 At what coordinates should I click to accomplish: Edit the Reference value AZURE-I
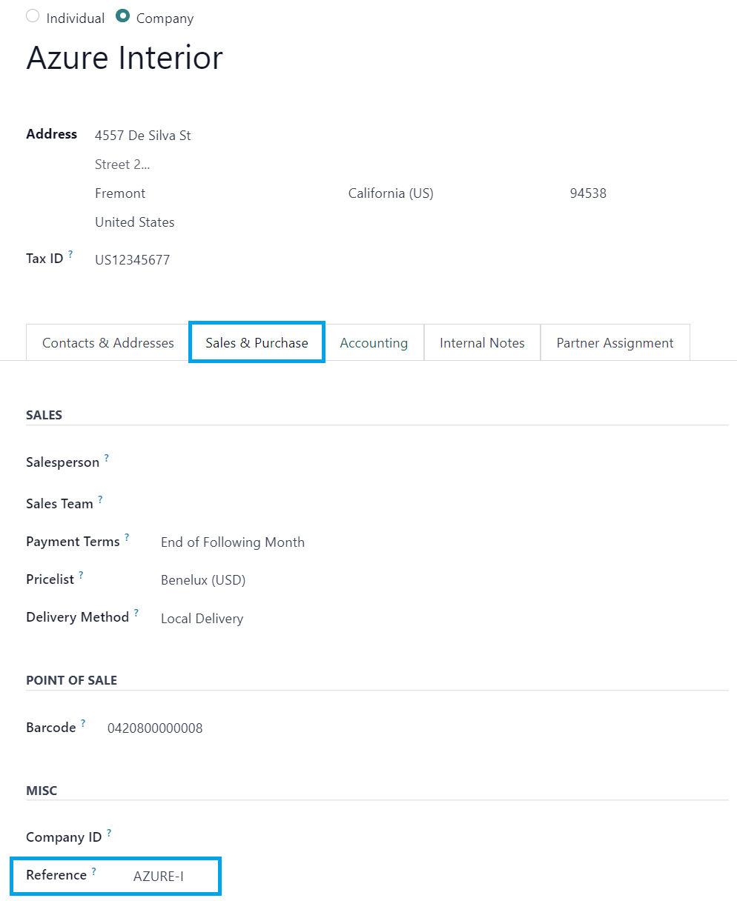coord(159,877)
